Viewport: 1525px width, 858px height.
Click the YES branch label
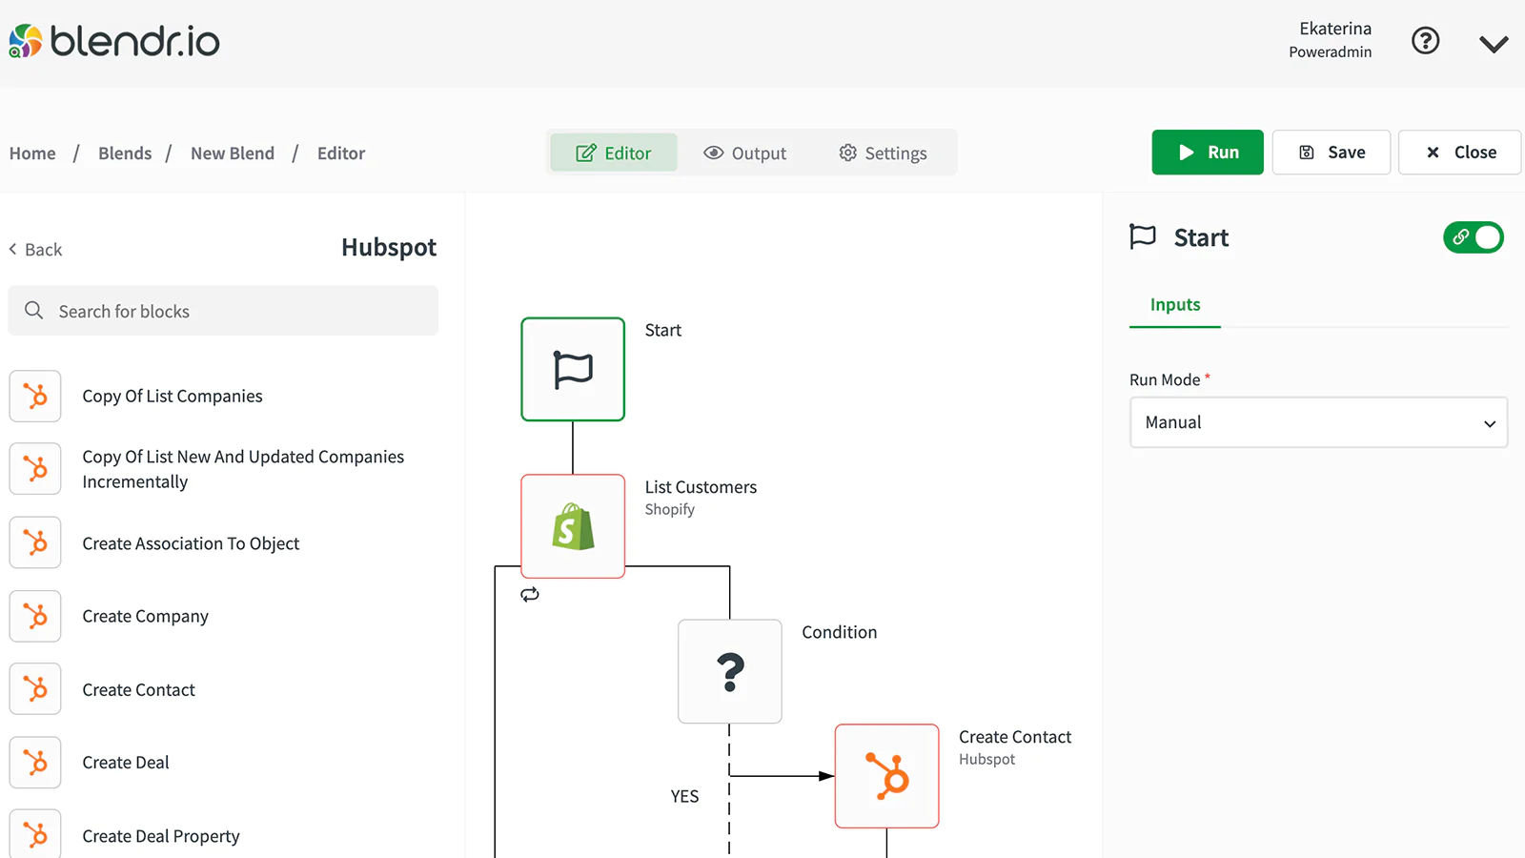(684, 796)
